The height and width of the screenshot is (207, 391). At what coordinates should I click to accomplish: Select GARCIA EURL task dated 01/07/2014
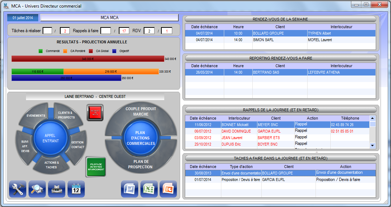281,179
